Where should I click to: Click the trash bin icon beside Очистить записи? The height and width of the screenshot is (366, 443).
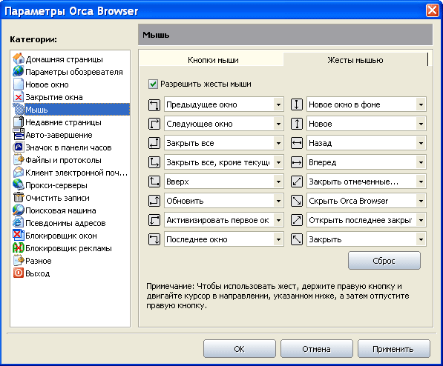[19, 198]
